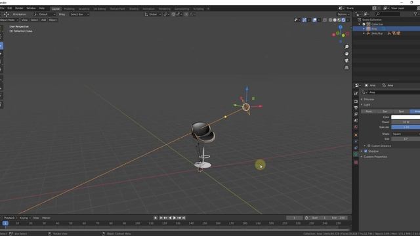Set light type to Spot
Screen dimensions: 420x236
(x=401, y=111)
